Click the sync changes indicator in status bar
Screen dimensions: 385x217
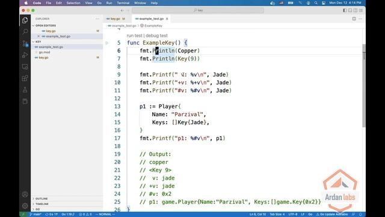51,215
